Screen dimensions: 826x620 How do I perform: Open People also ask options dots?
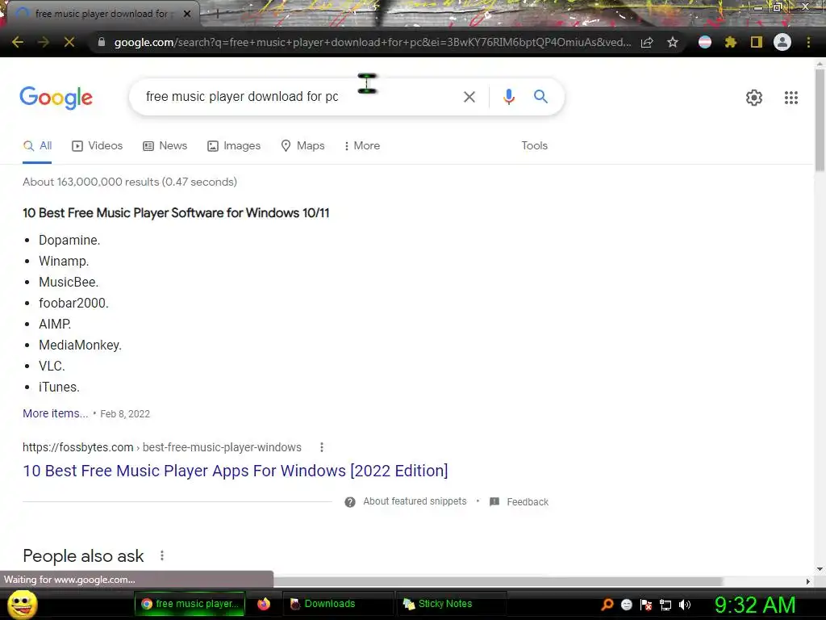[x=161, y=555]
